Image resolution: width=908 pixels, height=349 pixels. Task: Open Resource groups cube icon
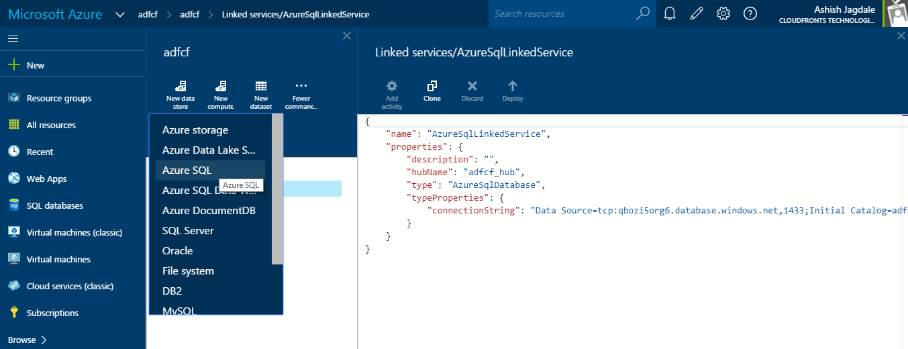[x=13, y=98]
